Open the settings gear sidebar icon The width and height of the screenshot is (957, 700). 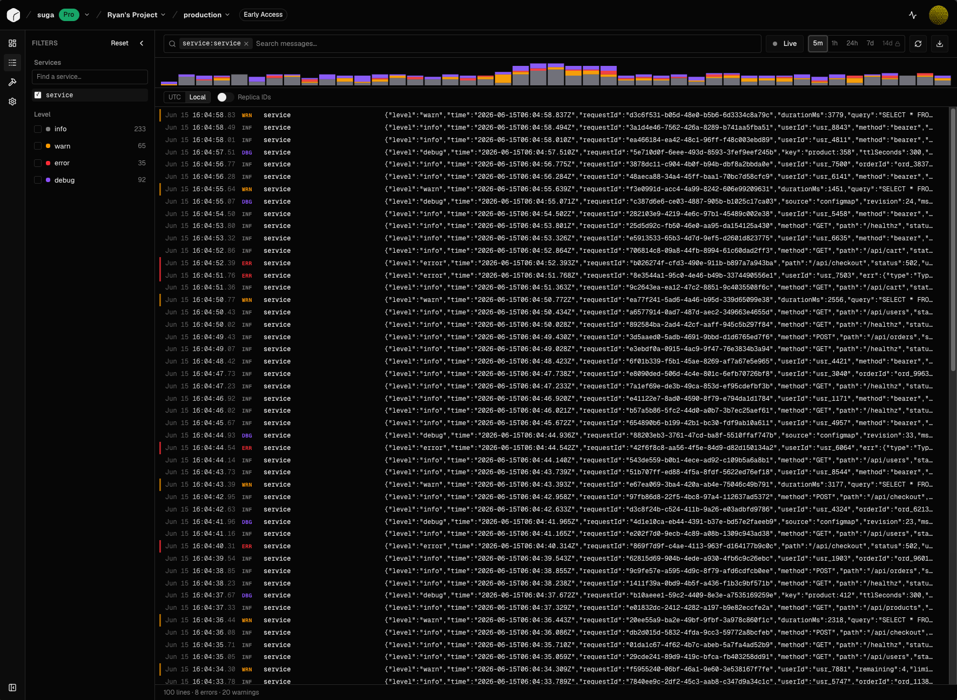point(12,102)
